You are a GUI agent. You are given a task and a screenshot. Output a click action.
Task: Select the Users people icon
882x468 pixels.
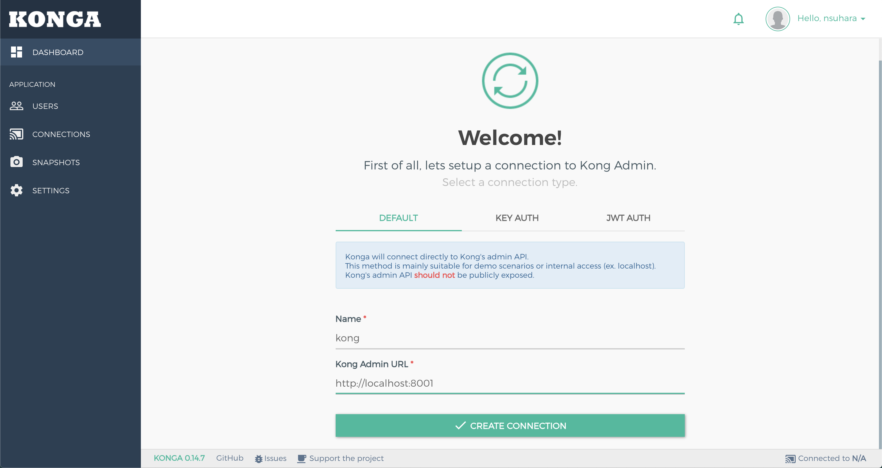coord(17,106)
